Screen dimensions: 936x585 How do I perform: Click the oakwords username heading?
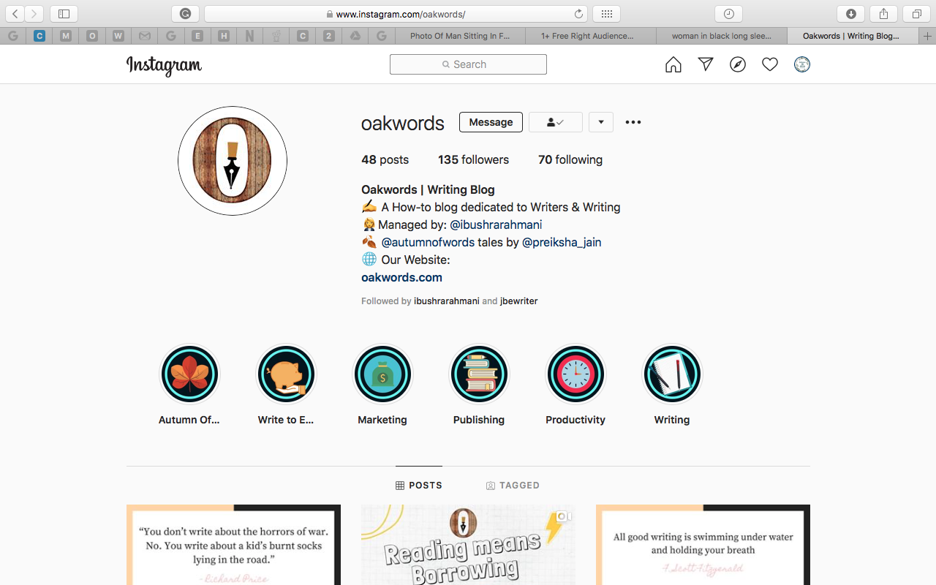(x=403, y=123)
